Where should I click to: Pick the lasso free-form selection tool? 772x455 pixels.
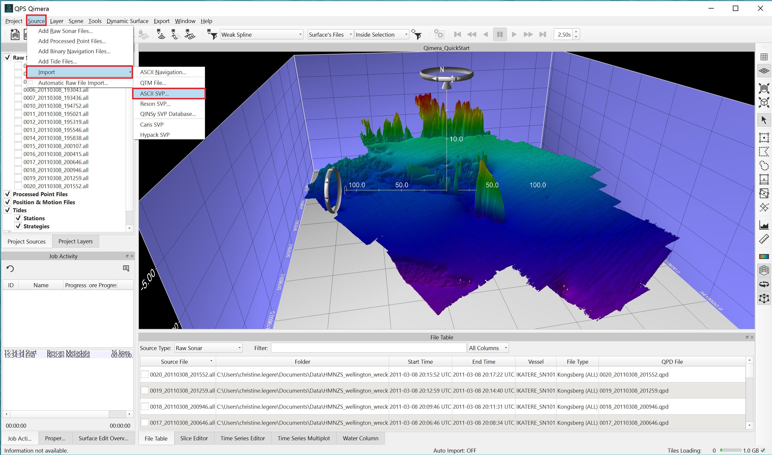tap(764, 166)
